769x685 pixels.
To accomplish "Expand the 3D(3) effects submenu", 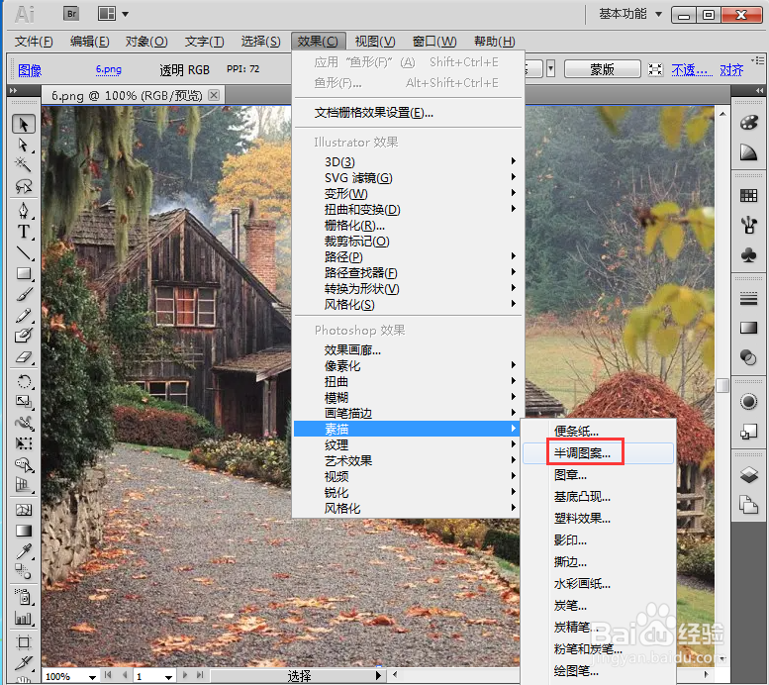I will click(408, 161).
